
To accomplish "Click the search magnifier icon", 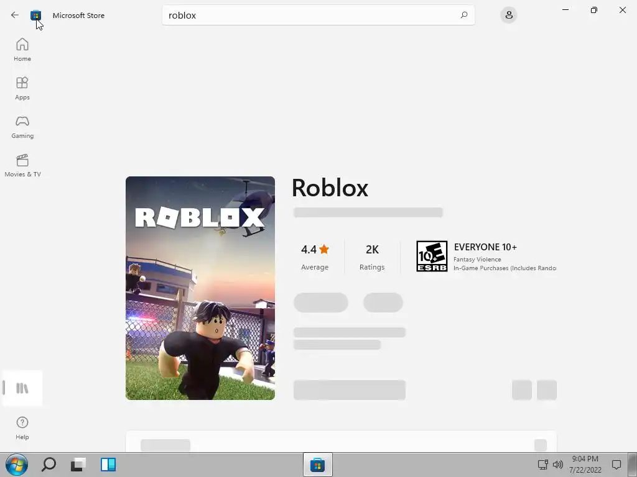I will point(464,15).
